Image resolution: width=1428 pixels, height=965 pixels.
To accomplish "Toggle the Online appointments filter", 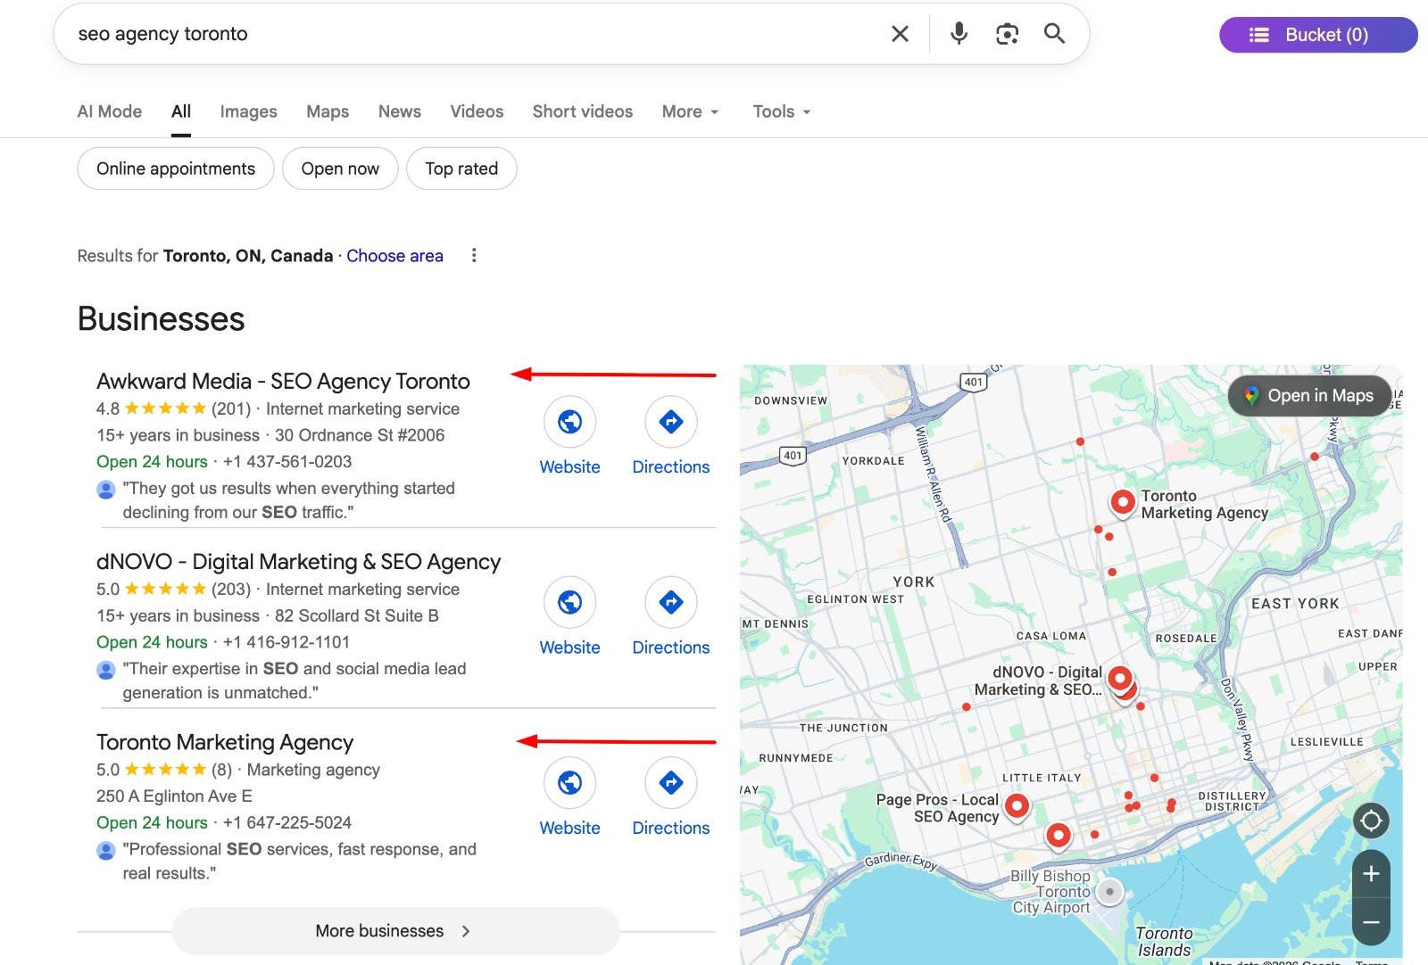I will click(x=176, y=169).
